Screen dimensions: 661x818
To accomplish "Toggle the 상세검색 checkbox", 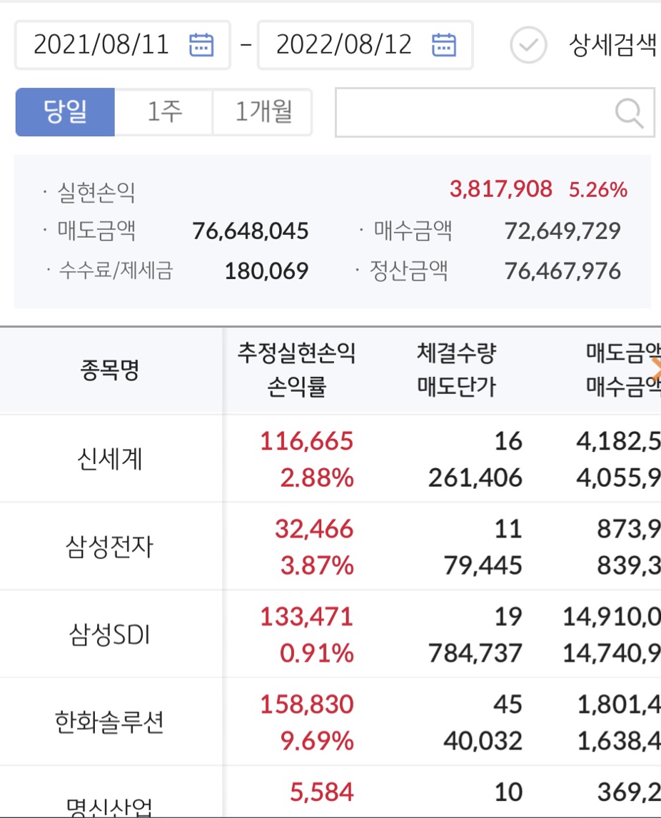I will pyautogui.click(x=528, y=45).
